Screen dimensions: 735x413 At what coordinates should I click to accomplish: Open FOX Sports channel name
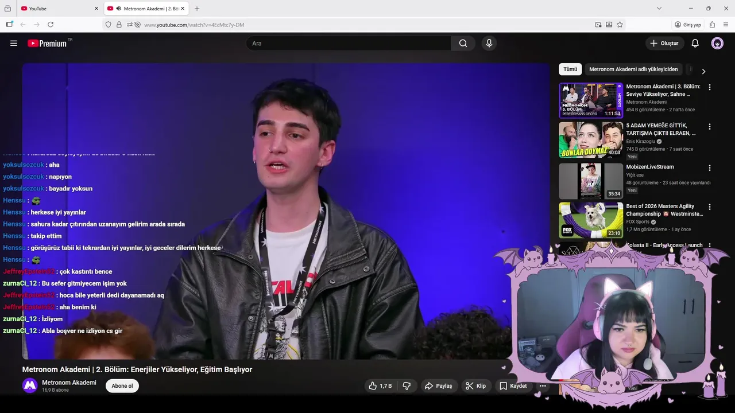point(637,221)
